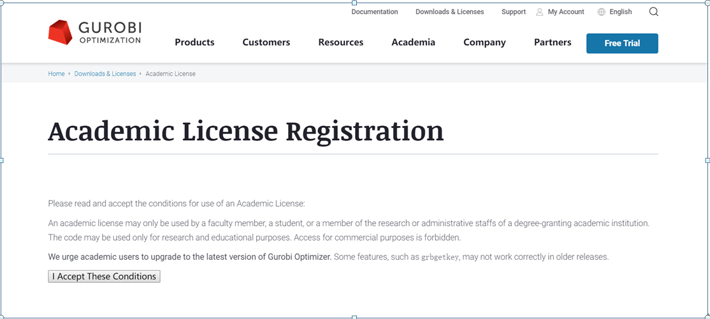
Task: Open the search magnifier icon
Action: pyautogui.click(x=653, y=11)
